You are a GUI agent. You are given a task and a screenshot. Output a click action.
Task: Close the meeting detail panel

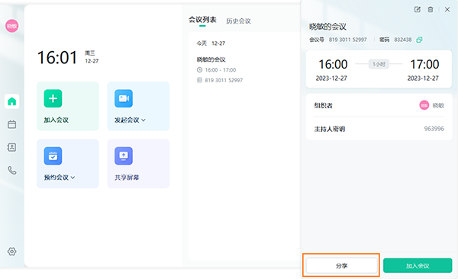click(x=447, y=9)
